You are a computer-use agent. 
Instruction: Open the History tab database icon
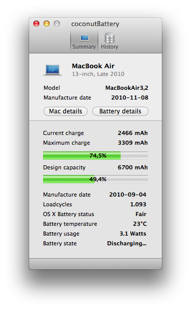(110, 38)
